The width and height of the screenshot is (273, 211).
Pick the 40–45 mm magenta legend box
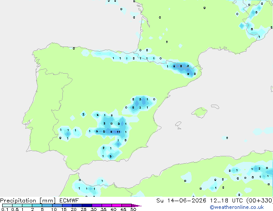point(117,205)
